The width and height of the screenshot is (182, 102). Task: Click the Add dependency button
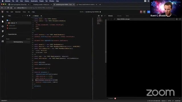pos(18,42)
